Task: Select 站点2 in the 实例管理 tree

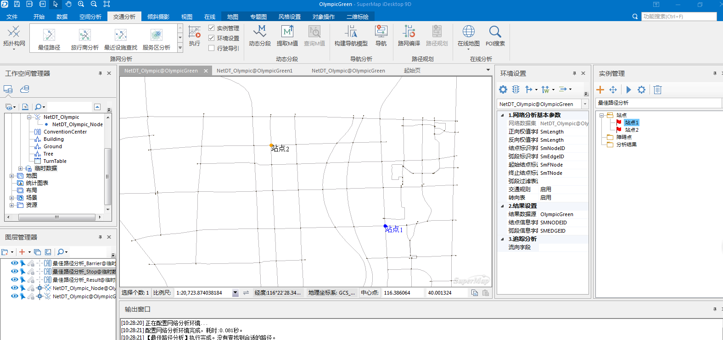Action: tap(632, 130)
